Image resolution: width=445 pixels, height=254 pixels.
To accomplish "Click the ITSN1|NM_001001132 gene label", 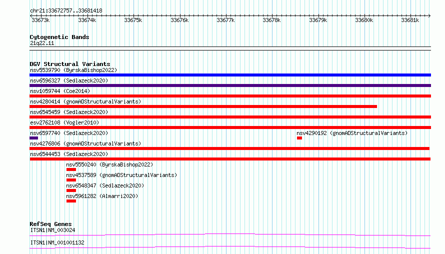I will [x=57, y=242].
